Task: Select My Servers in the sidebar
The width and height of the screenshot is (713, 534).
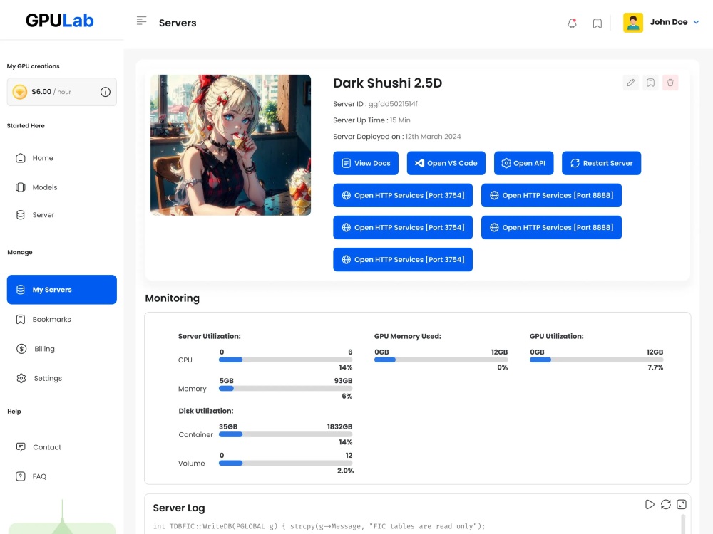Action: 62,290
